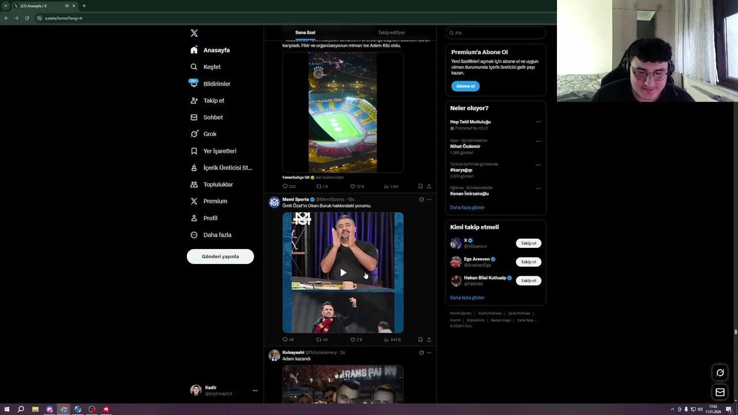Viewport: 738px width, 415px height.
Task: Open Bildirimler notifications
Action: coord(210,84)
